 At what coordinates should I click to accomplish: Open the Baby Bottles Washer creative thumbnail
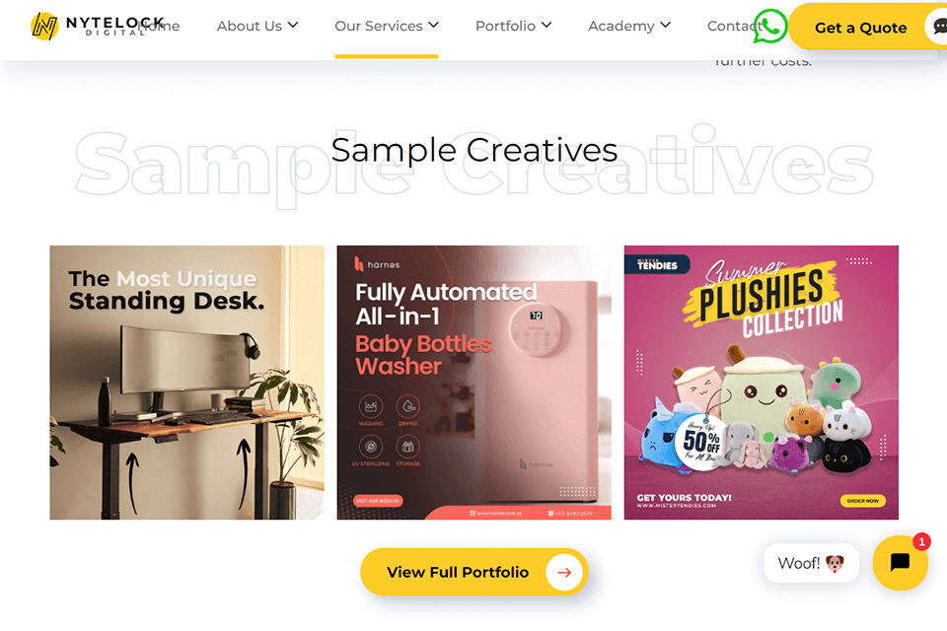474,383
